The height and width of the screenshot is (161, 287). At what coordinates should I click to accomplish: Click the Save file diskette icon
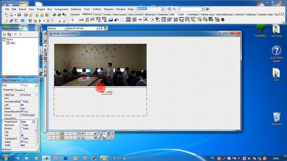(19, 15)
